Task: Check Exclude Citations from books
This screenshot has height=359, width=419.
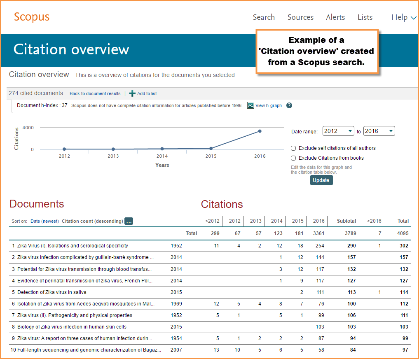Action: tap(293, 158)
